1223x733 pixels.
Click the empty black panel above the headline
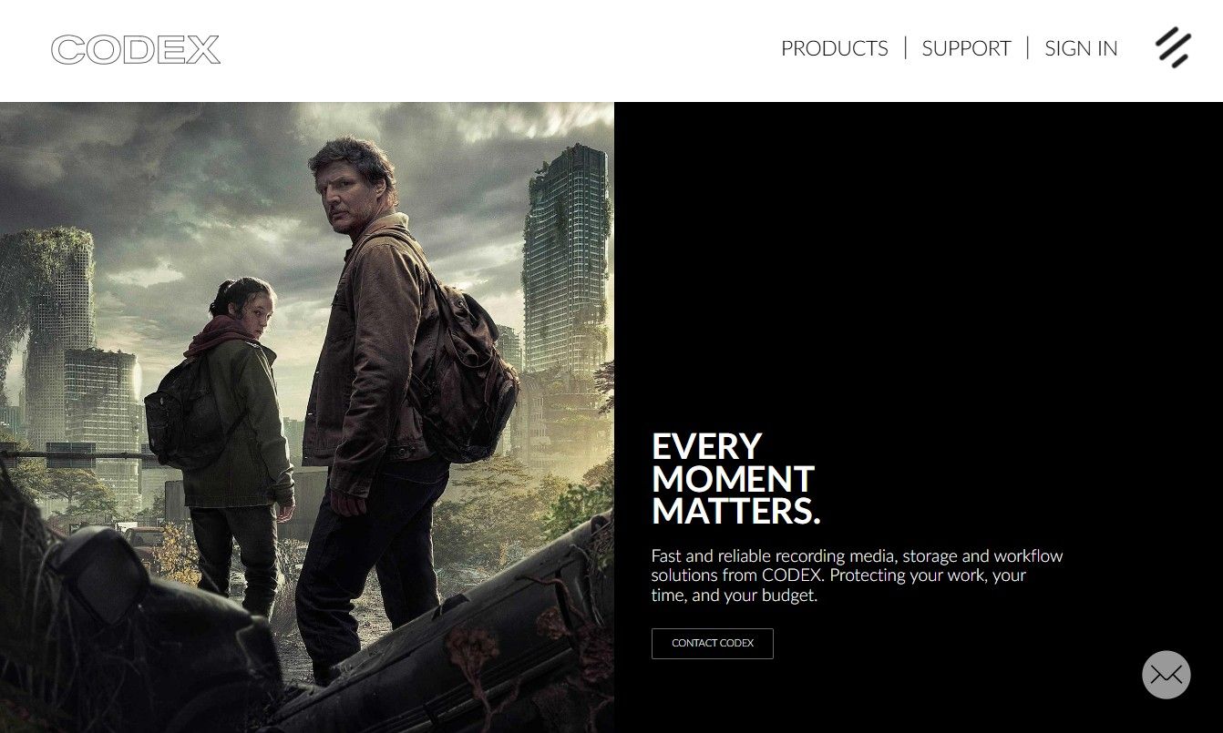[919, 264]
